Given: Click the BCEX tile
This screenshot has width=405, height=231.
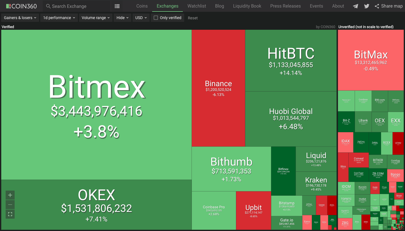Looking at the screenshot, I should [387, 143].
